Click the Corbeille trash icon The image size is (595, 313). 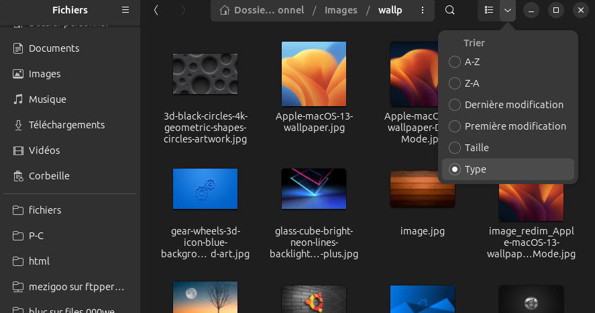[18, 176]
